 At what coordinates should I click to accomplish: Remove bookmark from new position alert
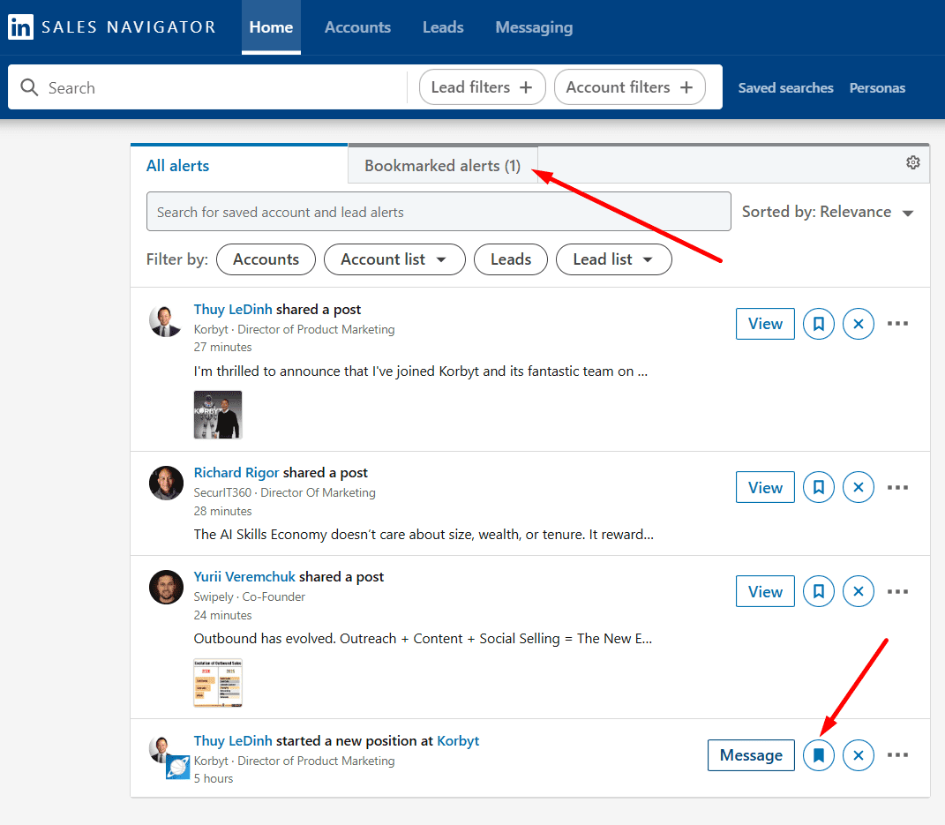pos(818,755)
